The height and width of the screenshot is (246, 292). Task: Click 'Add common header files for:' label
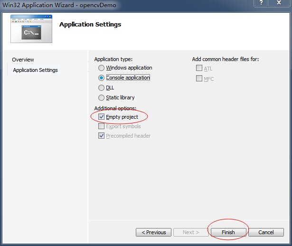coord(226,59)
